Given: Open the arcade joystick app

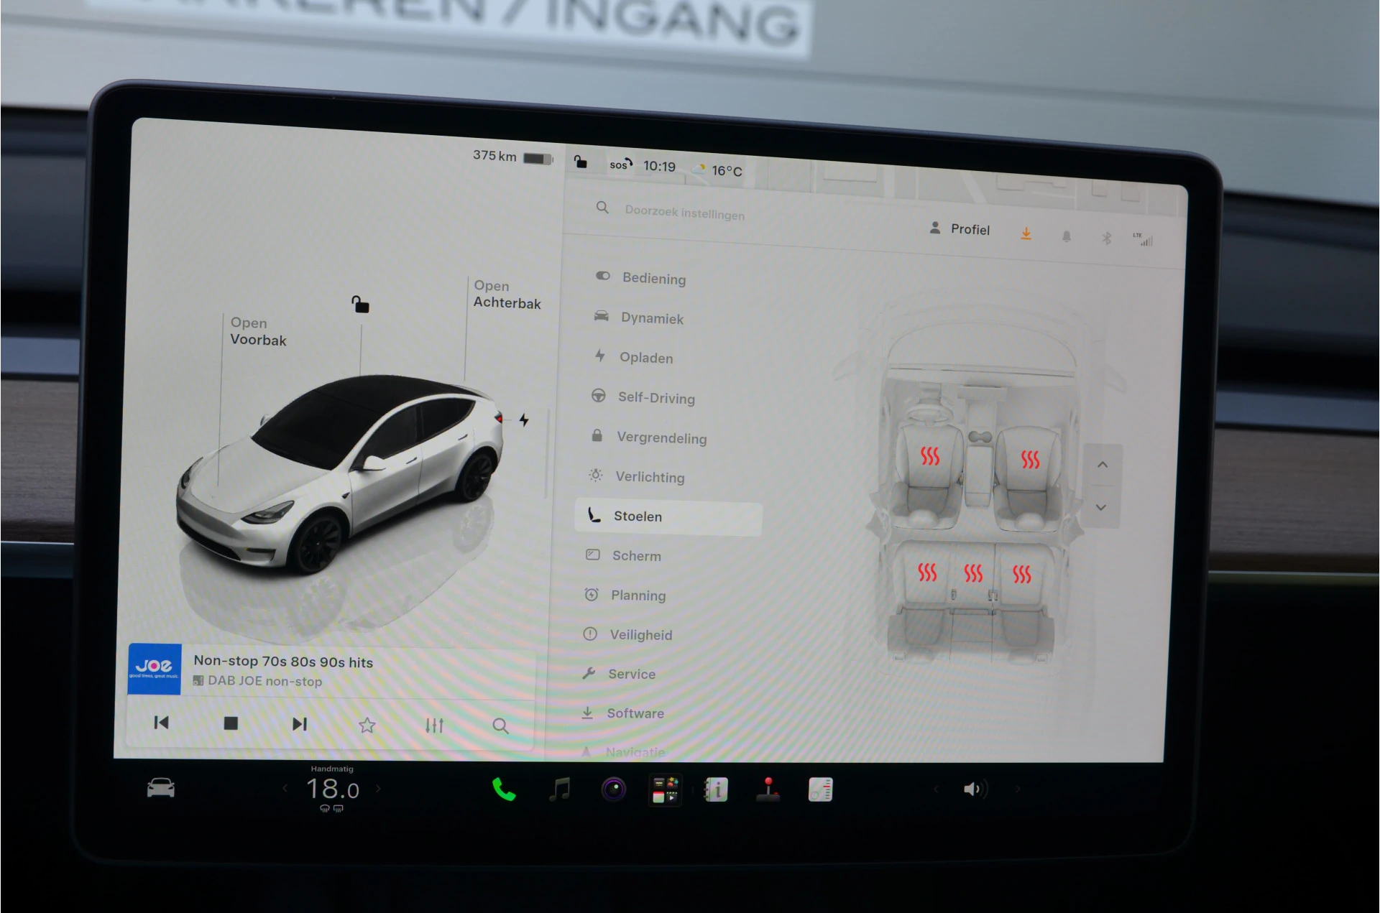Looking at the screenshot, I should pos(768,789).
